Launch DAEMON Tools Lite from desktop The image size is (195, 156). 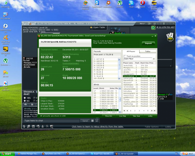tap(6, 28)
